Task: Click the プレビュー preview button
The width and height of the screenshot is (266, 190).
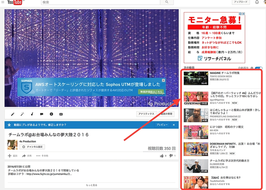Action: click(x=162, y=125)
